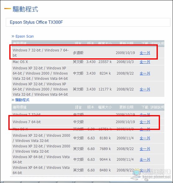Download Epson Scan 英文版 12177 k file

145,89
